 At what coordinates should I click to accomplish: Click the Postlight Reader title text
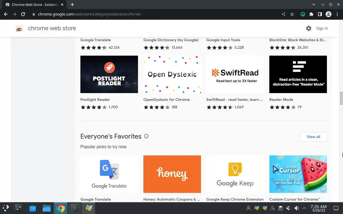coord(95,100)
